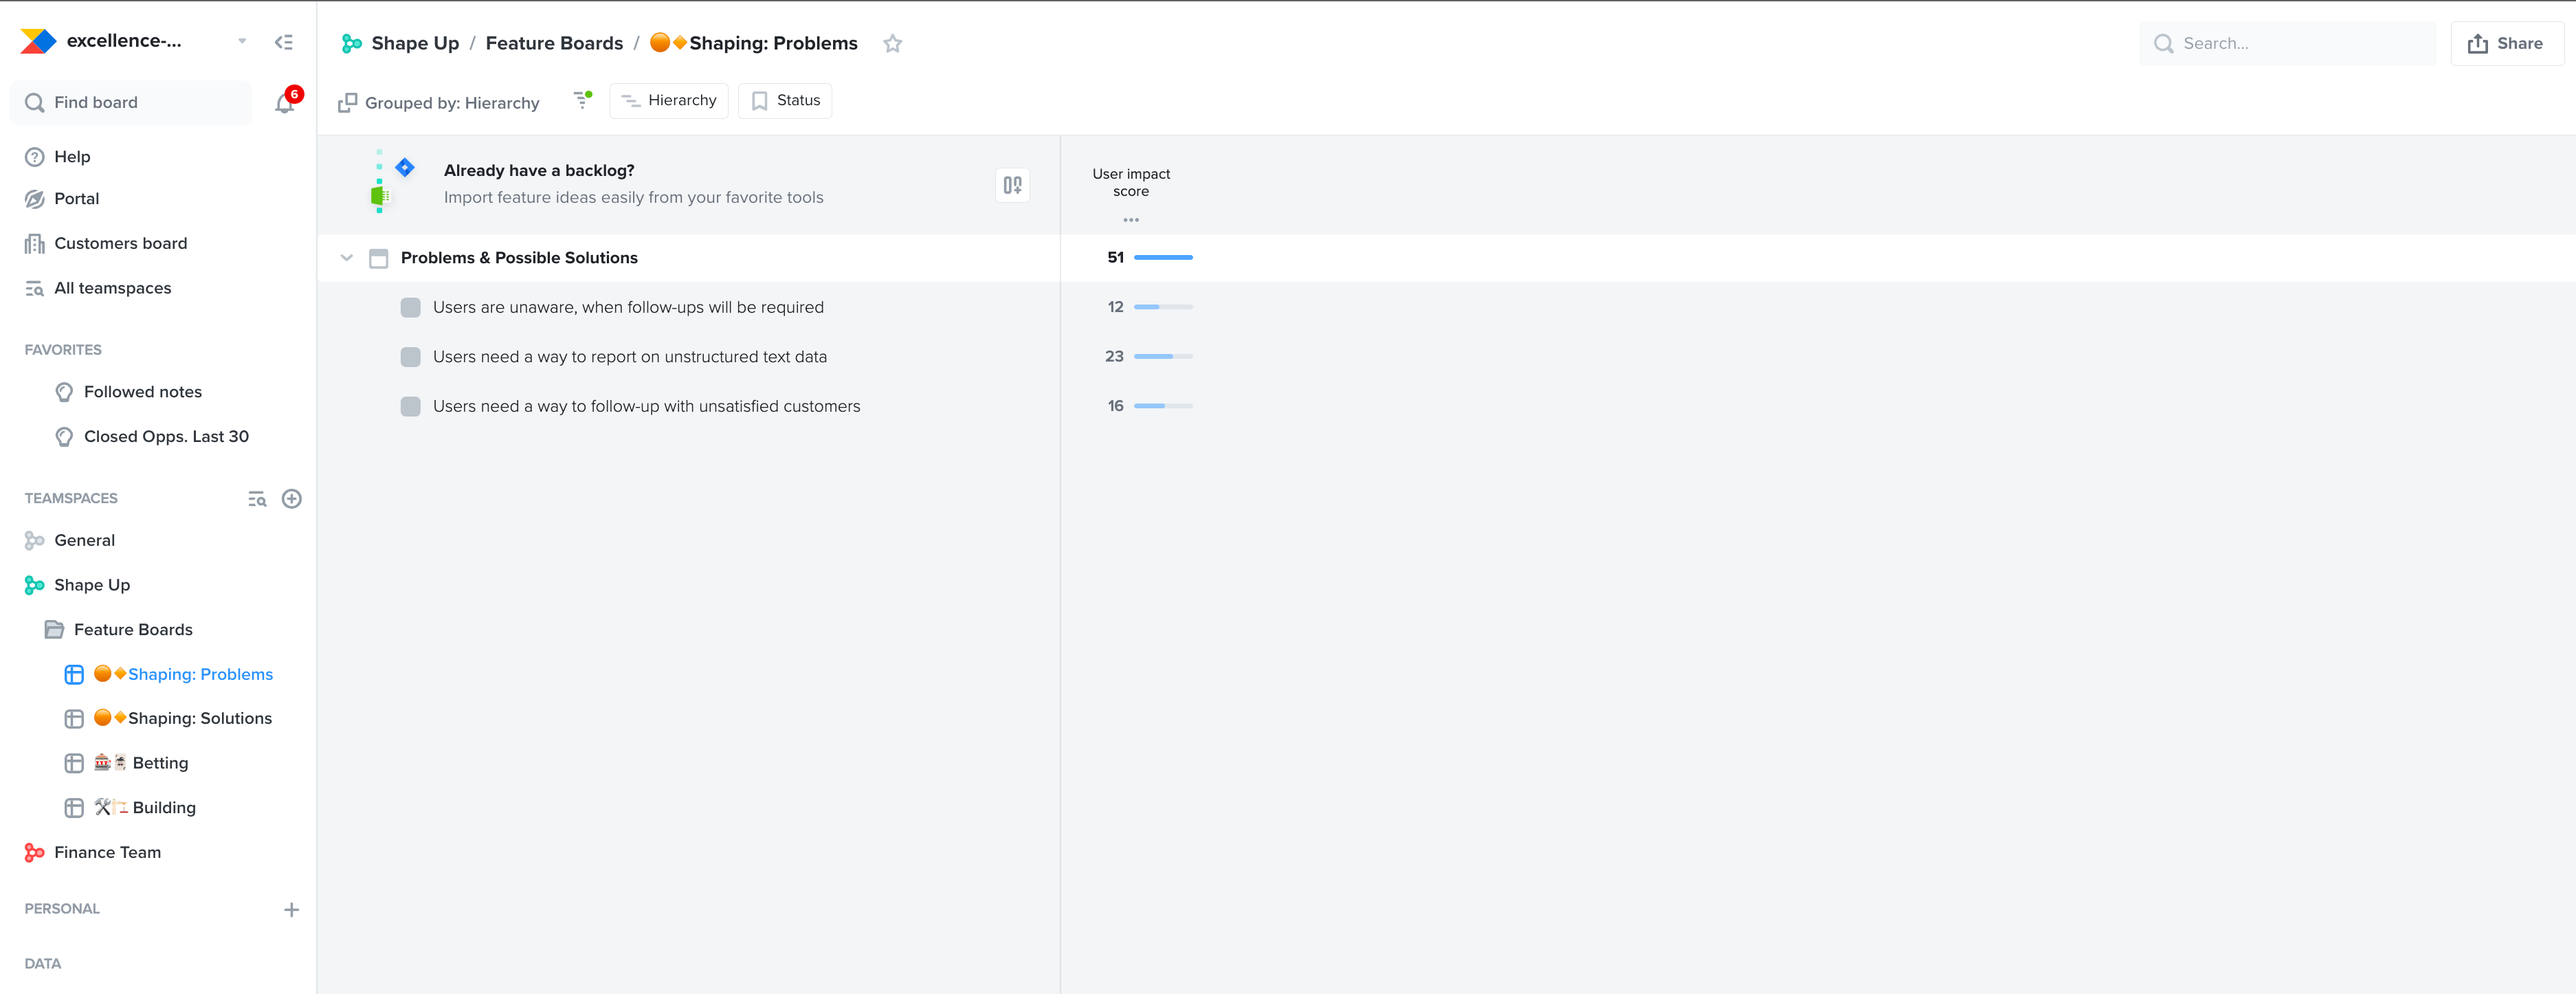This screenshot has height=994, width=2576.
Task: Click inside the Search field top right
Action: coord(2290,43)
